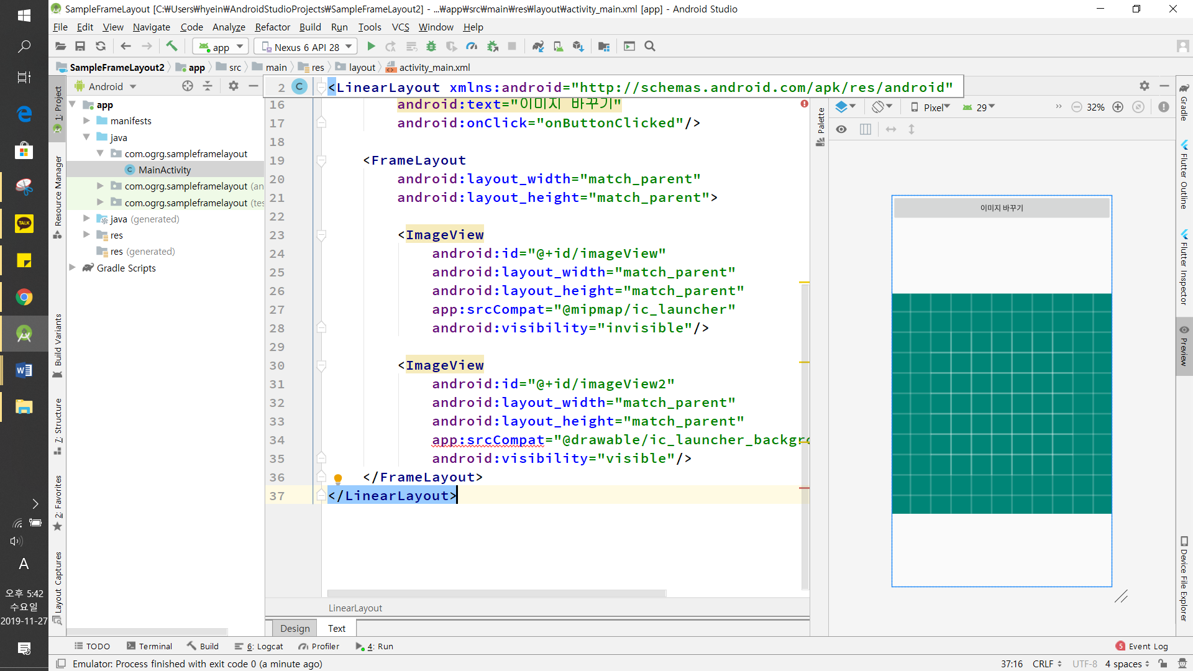The width and height of the screenshot is (1193, 671).
Task: Open the Logcat tool window
Action: point(260,646)
